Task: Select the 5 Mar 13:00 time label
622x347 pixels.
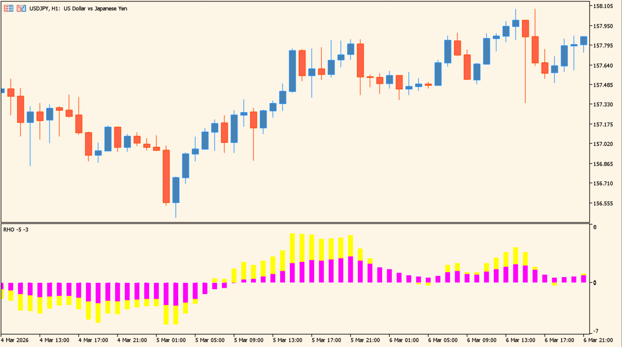Action: [287, 340]
